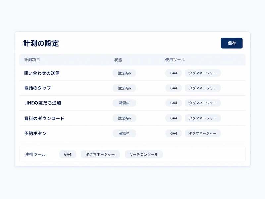Click the 使用ツール column header
The image size is (265, 199).
tap(175, 60)
